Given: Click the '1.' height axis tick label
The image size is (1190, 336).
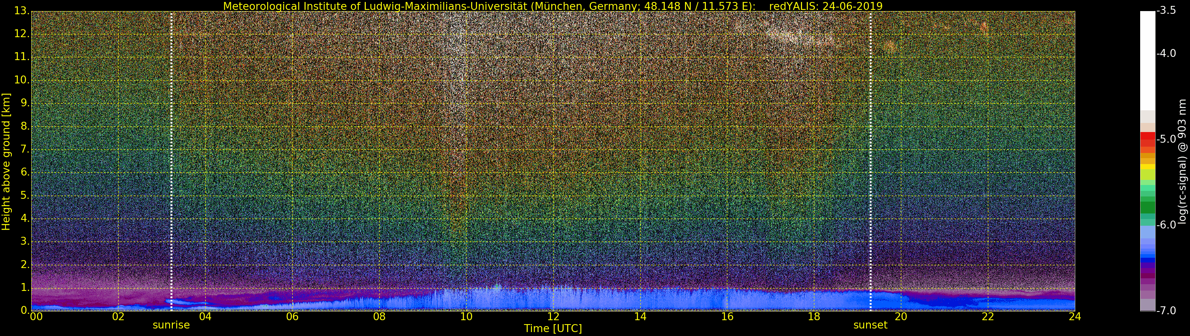Looking at the screenshot, I should pyautogui.click(x=25, y=287).
